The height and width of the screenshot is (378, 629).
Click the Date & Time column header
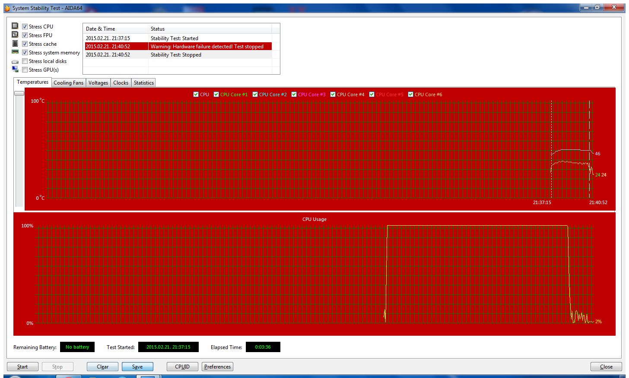[x=115, y=29]
